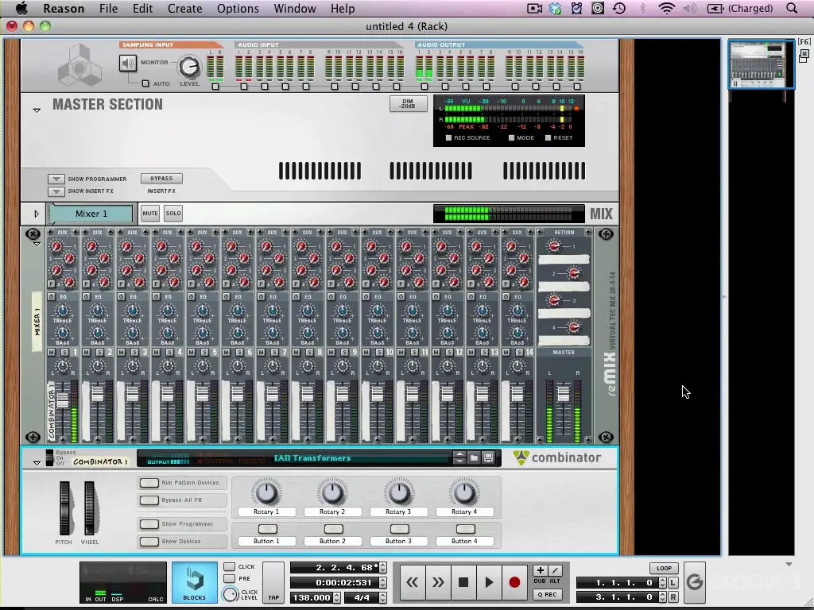Step through Combinator patches with arrows

tap(459, 458)
